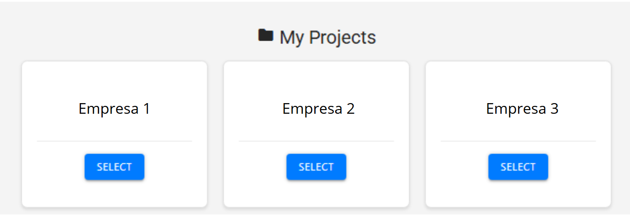Click the number 1 in Empresa 1
The height and width of the screenshot is (215, 630).
pyautogui.click(x=146, y=109)
